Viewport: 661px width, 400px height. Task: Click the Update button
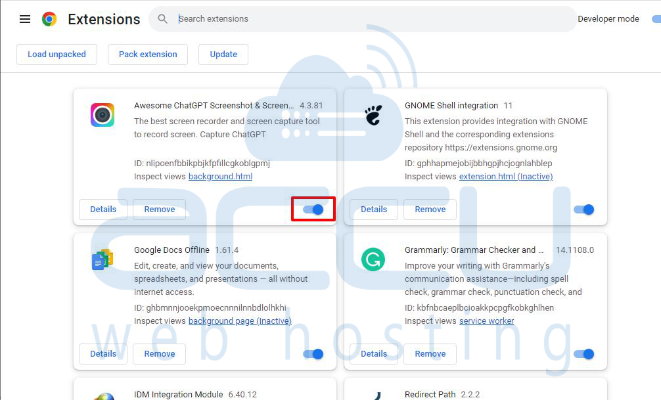223,55
